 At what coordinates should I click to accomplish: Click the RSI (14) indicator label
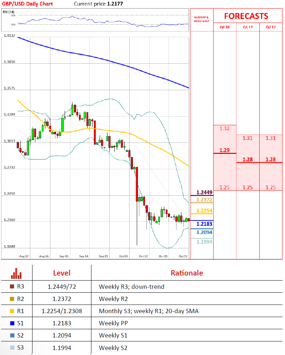[9, 12]
